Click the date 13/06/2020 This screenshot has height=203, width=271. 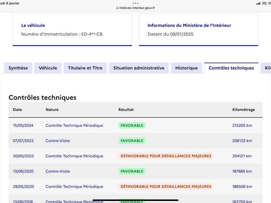coord(23,171)
